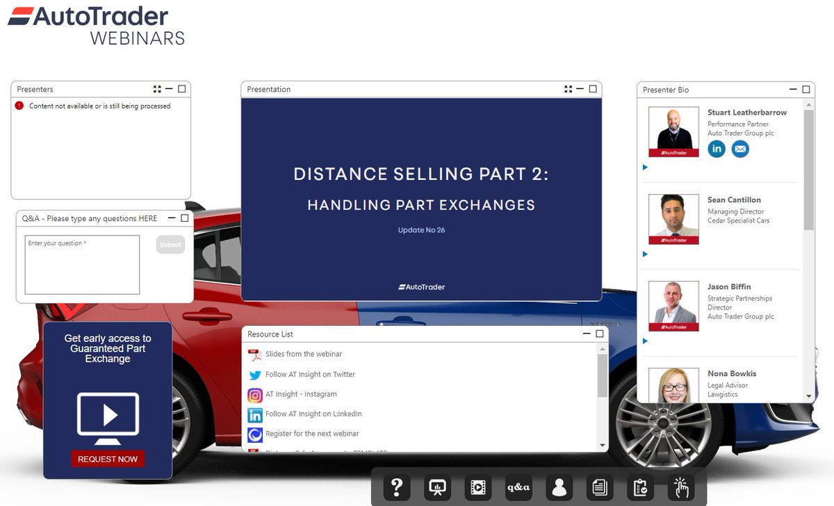Click the Jason Biffin name text
834x506 pixels.
(729, 287)
